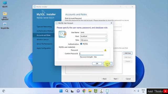
Task: Click the user accounts list box
Action: pyautogui.click(x=94, y=63)
